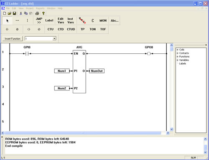209x160 pixels.
Task: Add a comment with Abc... tool
Action: 115,20
